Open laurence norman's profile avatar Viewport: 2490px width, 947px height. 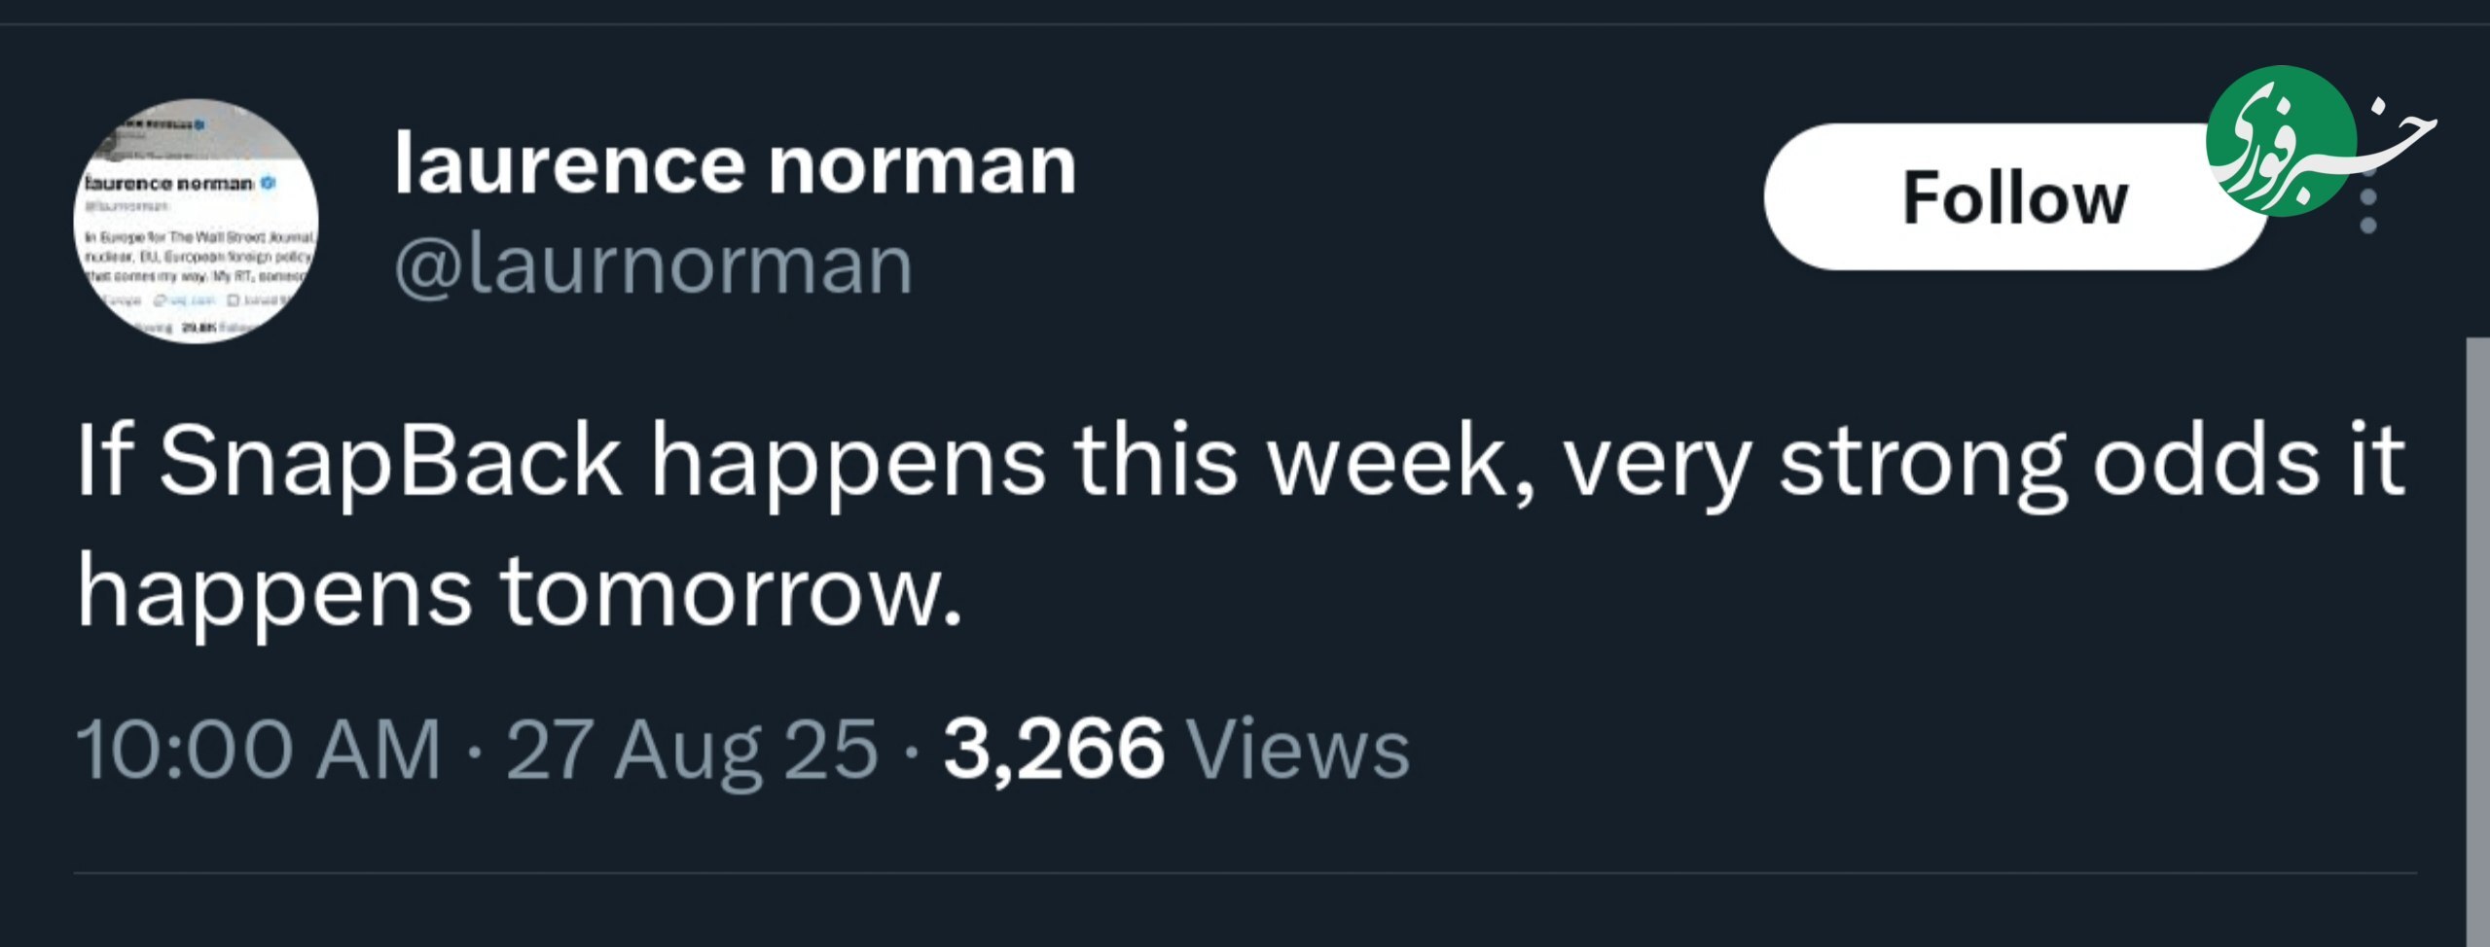tap(196, 221)
